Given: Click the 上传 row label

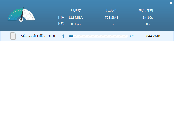Looking at the screenshot, I should 61,17.
